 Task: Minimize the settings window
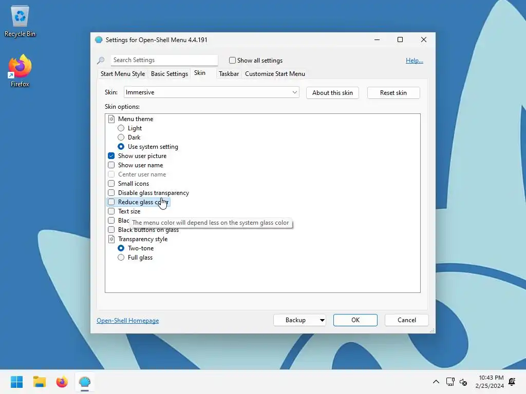[377, 40]
